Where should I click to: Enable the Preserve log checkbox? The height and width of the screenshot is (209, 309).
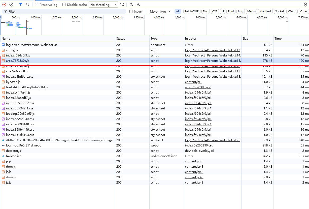click(37, 5)
